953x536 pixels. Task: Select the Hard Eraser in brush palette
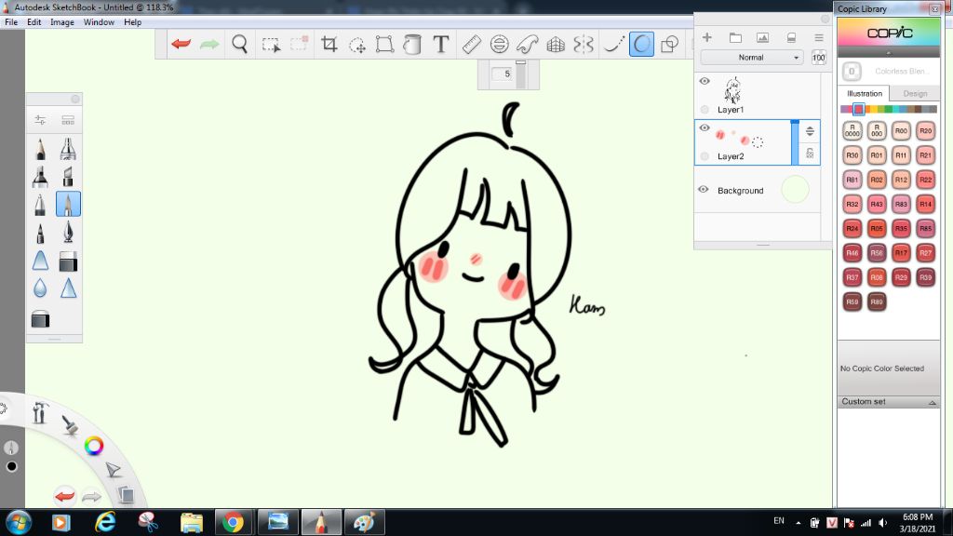tap(68, 261)
